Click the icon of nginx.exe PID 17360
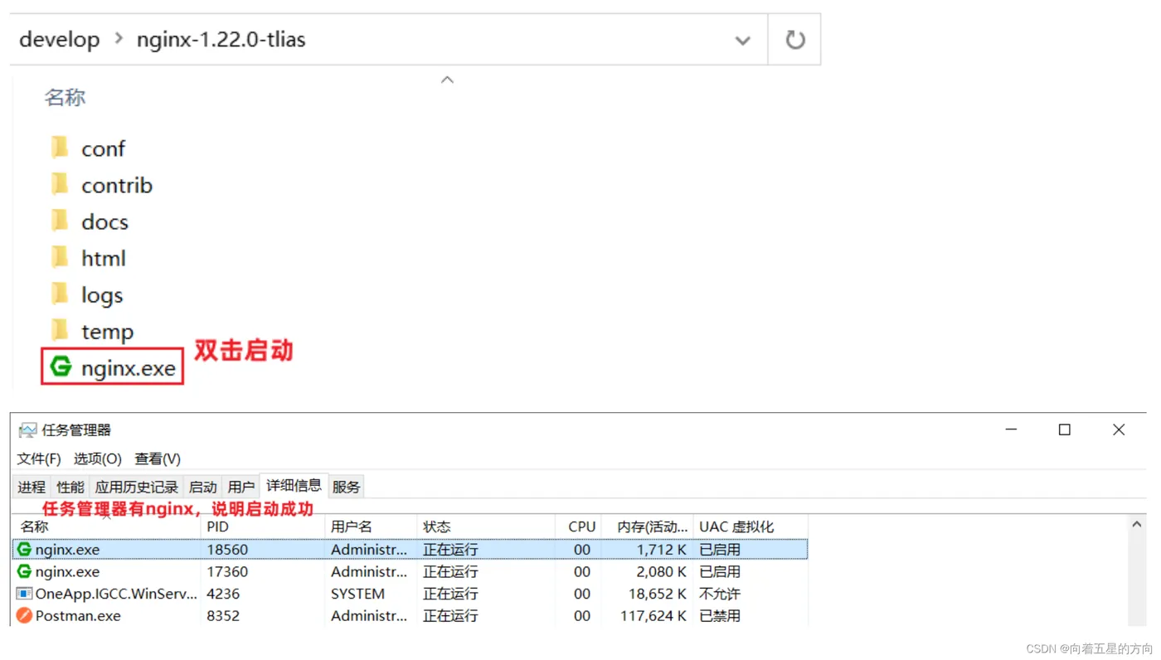Image resolution: width=1161 pixels, height=660 pixels. [24, 571]
